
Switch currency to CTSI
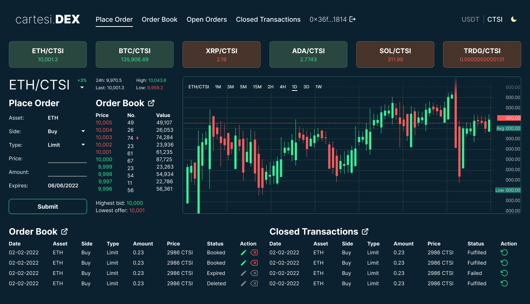tap(495, 20)
